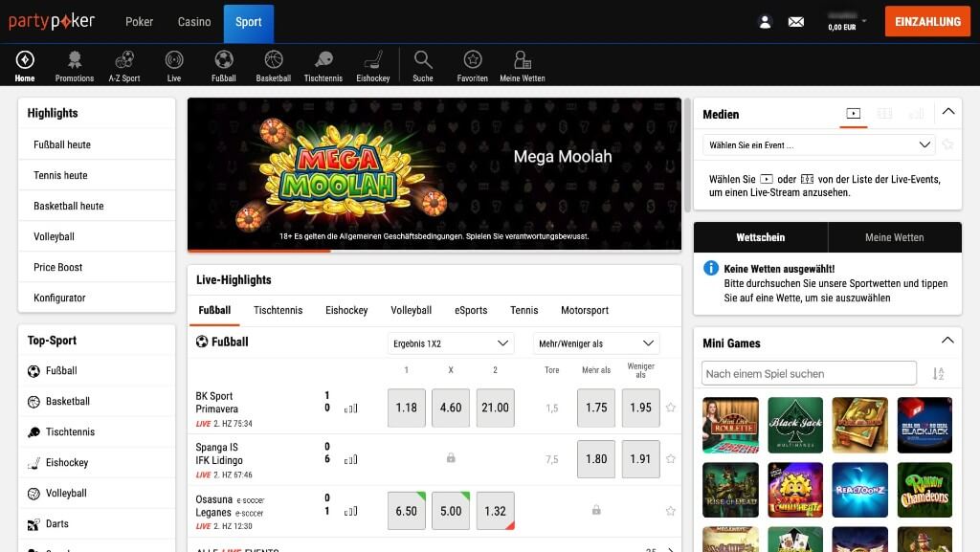Open the Meine Wetten tab in the bet slip
The image size is (980, 552).
pos(895,237)
